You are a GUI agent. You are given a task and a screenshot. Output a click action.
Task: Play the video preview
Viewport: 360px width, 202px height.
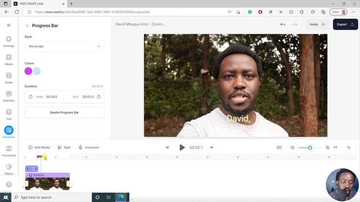coord(182,148)
